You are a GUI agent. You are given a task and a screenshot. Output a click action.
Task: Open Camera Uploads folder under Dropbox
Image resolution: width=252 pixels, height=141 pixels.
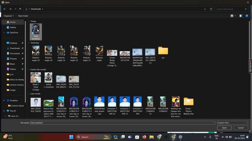point(16,106)
